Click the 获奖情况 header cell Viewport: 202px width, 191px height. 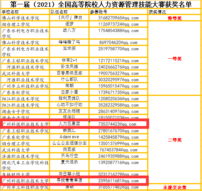click(x=174, y=12)
